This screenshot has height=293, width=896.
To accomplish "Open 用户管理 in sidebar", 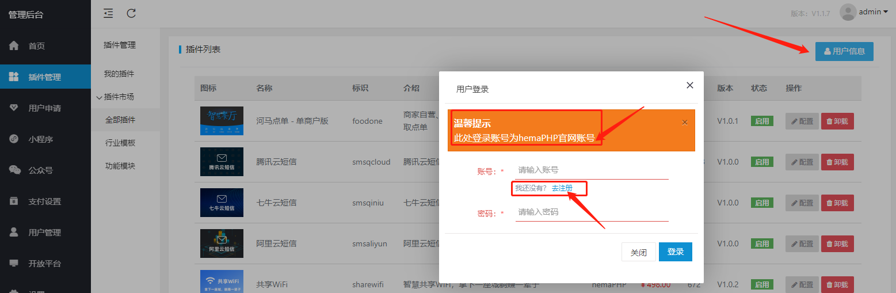I will [45, 233].
